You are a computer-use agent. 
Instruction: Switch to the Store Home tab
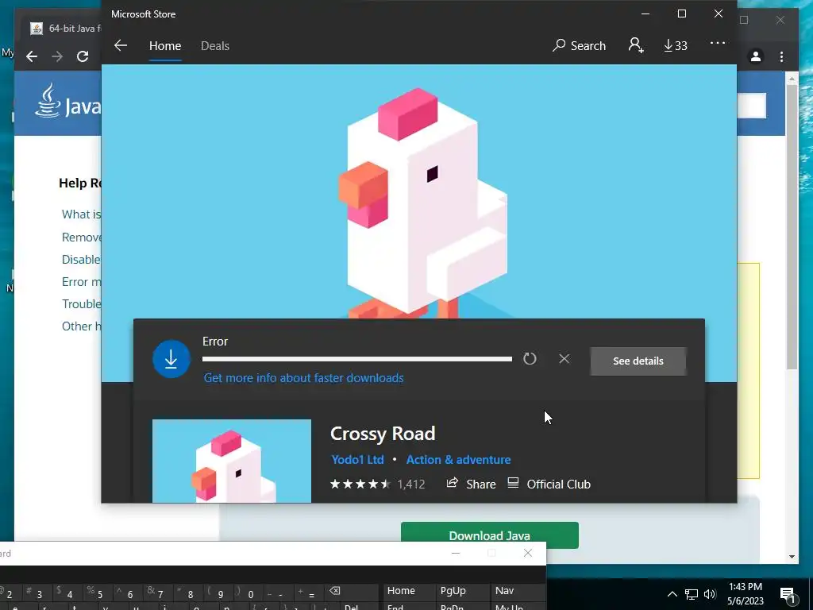click(165, 45)
